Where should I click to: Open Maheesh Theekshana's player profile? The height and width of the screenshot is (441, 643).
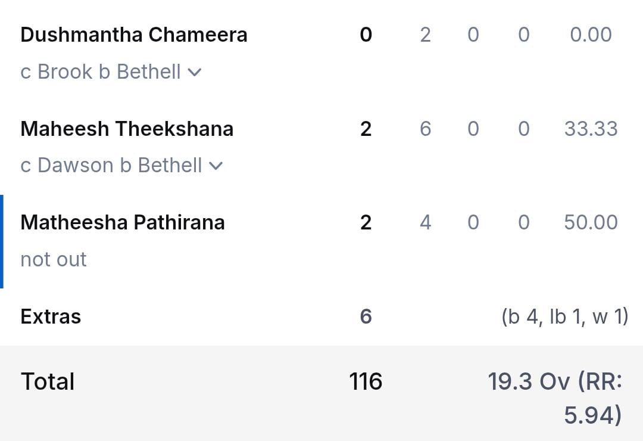point(127,129)
